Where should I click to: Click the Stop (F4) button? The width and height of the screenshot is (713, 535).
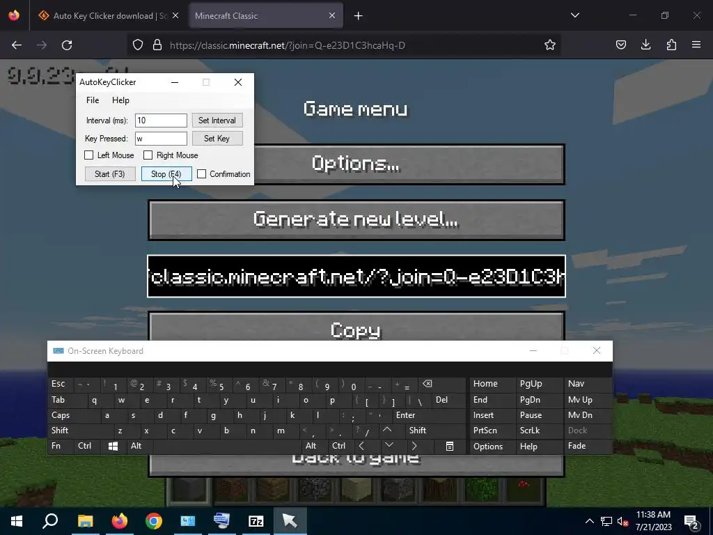click(166, 174)
